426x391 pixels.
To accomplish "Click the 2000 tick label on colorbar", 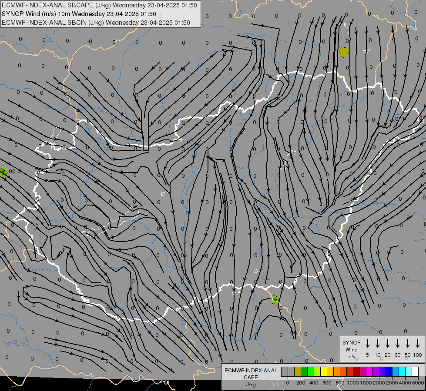I will (379, 383).
